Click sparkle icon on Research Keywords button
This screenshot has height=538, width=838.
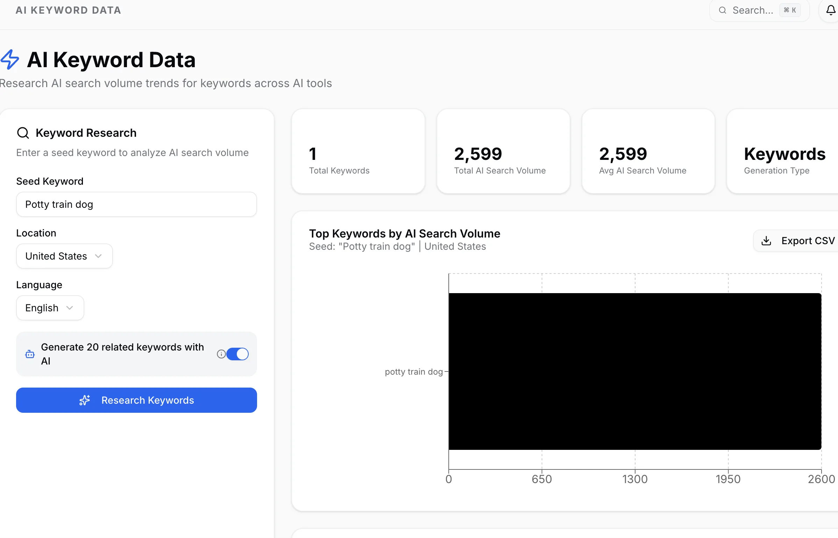point(85,400)
